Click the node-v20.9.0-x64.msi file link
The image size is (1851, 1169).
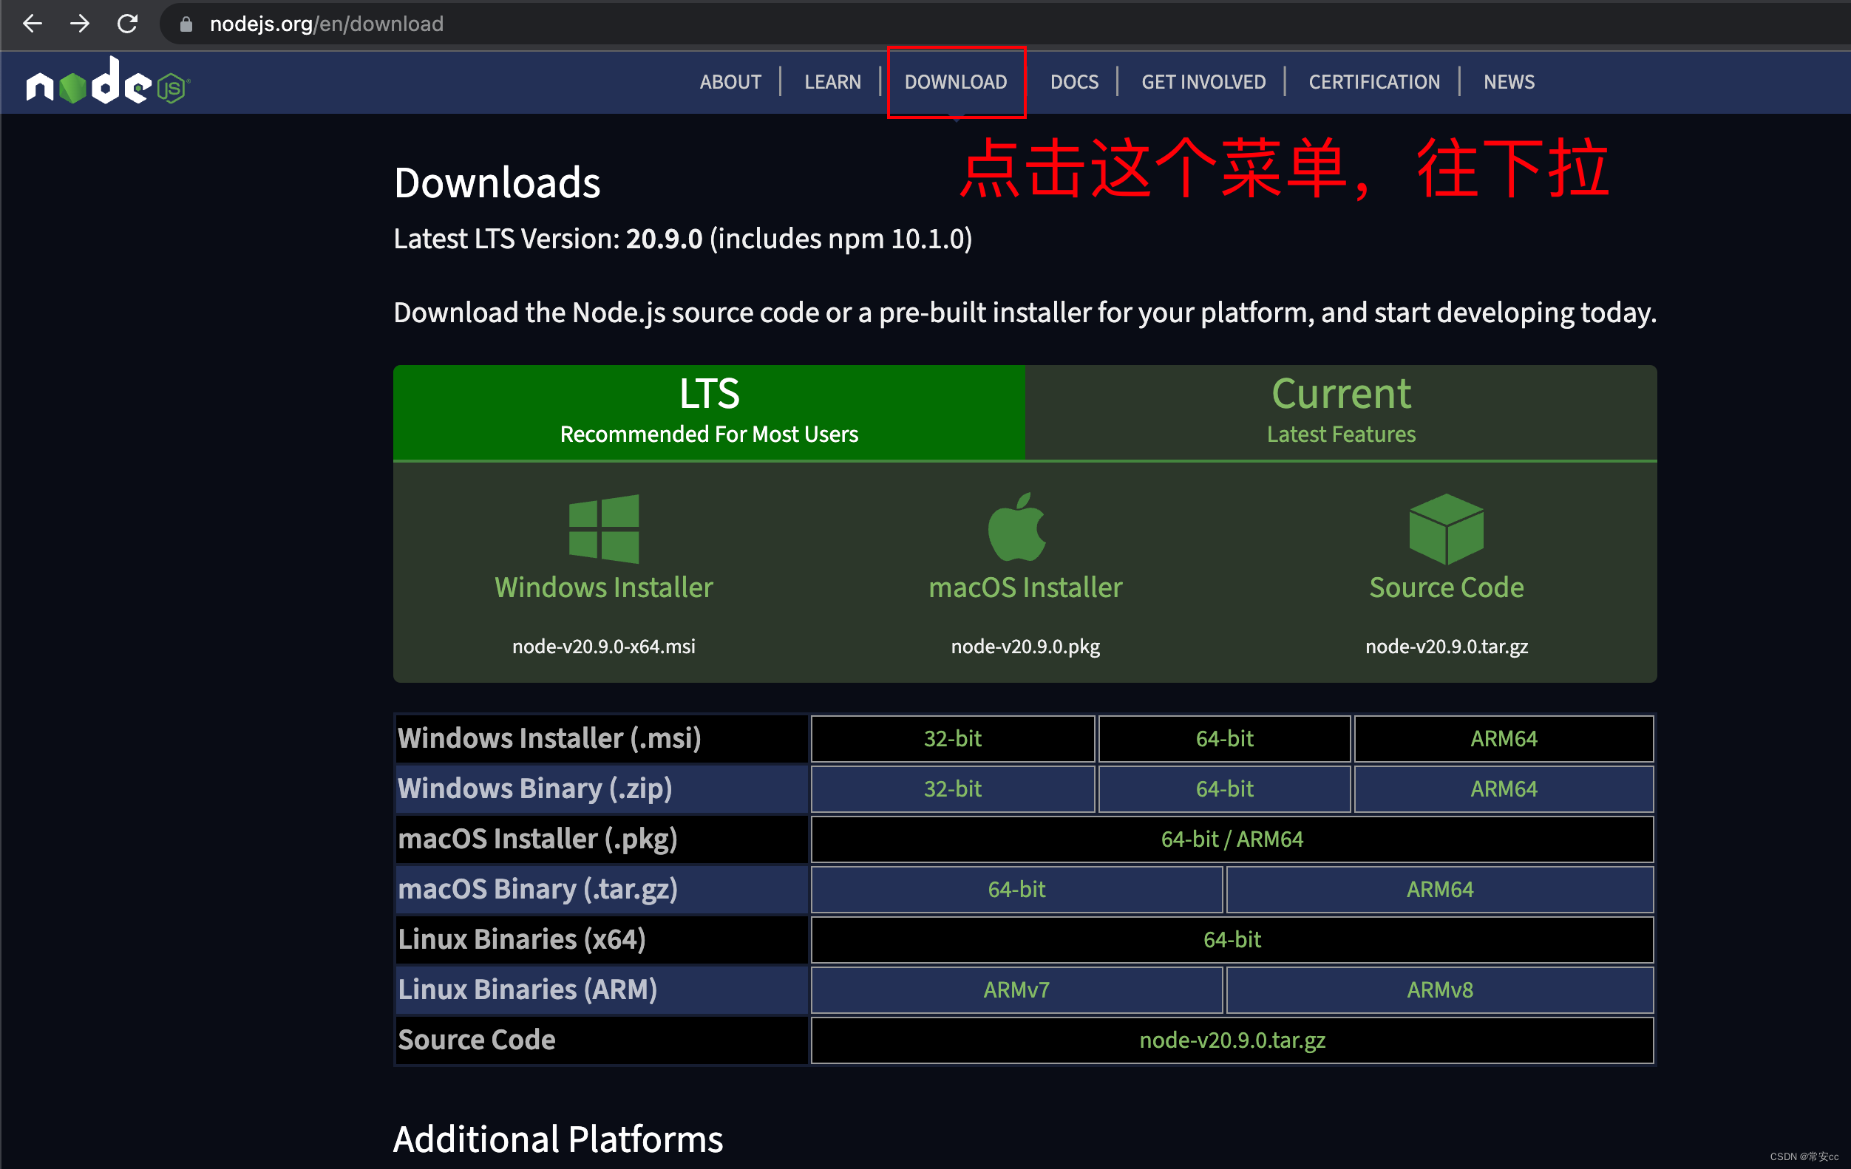[x=603, y=647]
